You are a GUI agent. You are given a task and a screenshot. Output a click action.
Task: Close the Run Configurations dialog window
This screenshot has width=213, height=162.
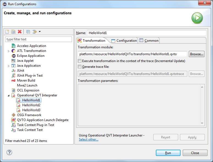(x=205, y=3)
